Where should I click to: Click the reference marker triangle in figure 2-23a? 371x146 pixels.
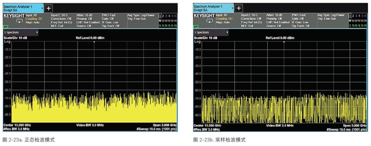[x=94, y=42]
